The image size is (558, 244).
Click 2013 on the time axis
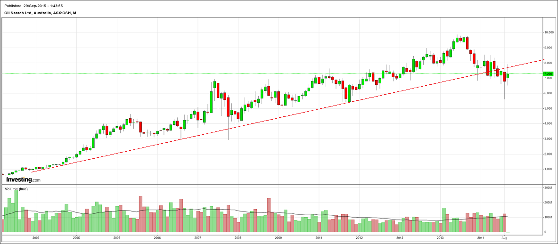click(x=440, y=239)
